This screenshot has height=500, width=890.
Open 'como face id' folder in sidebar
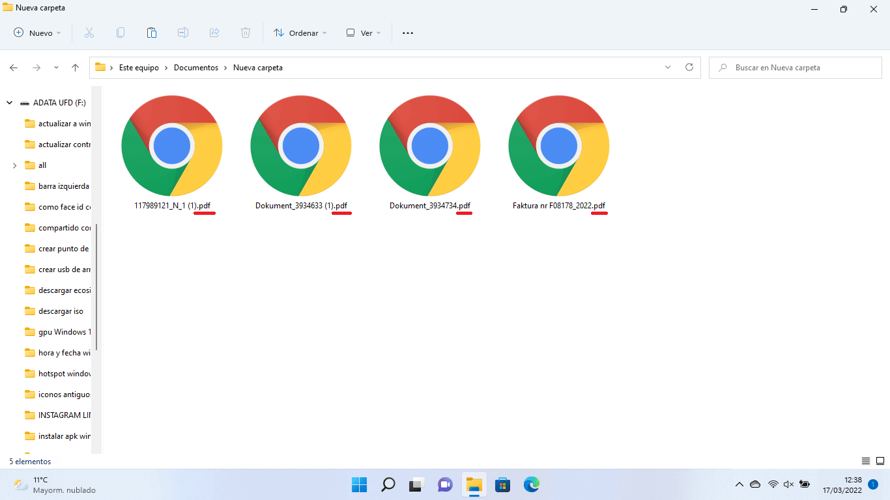click(58, 207)
